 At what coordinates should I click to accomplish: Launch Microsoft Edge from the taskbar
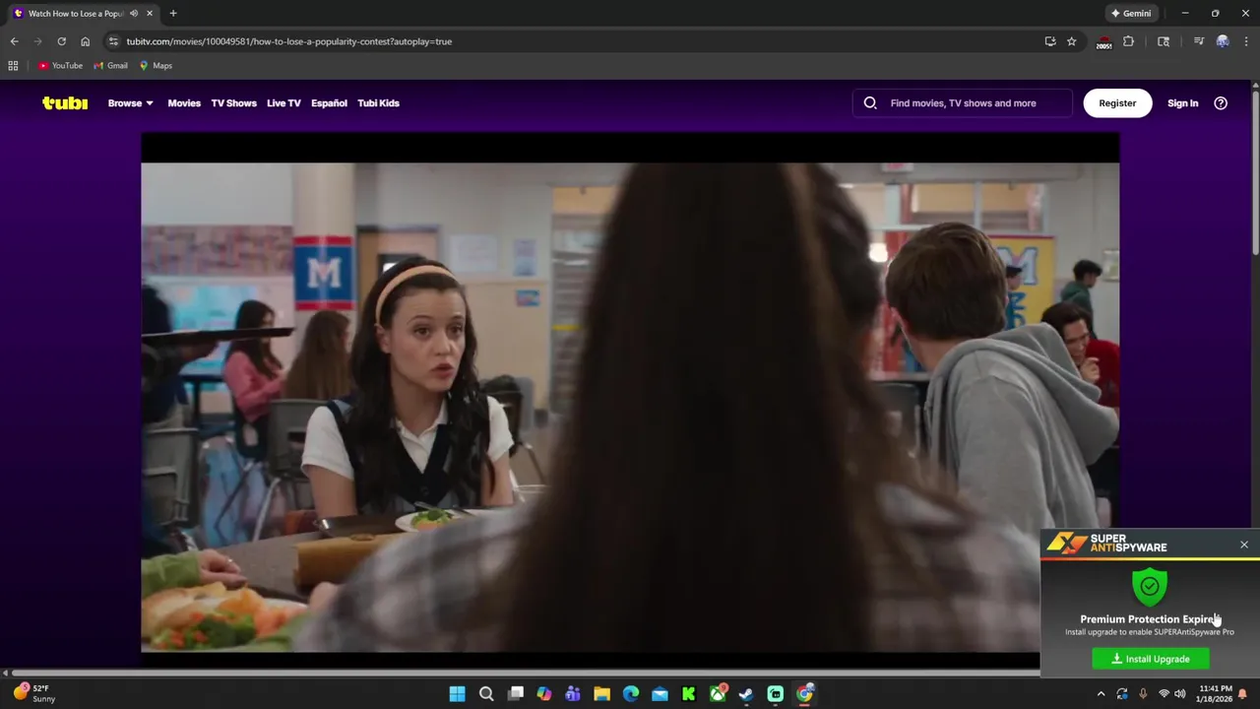tap(631, 694)
